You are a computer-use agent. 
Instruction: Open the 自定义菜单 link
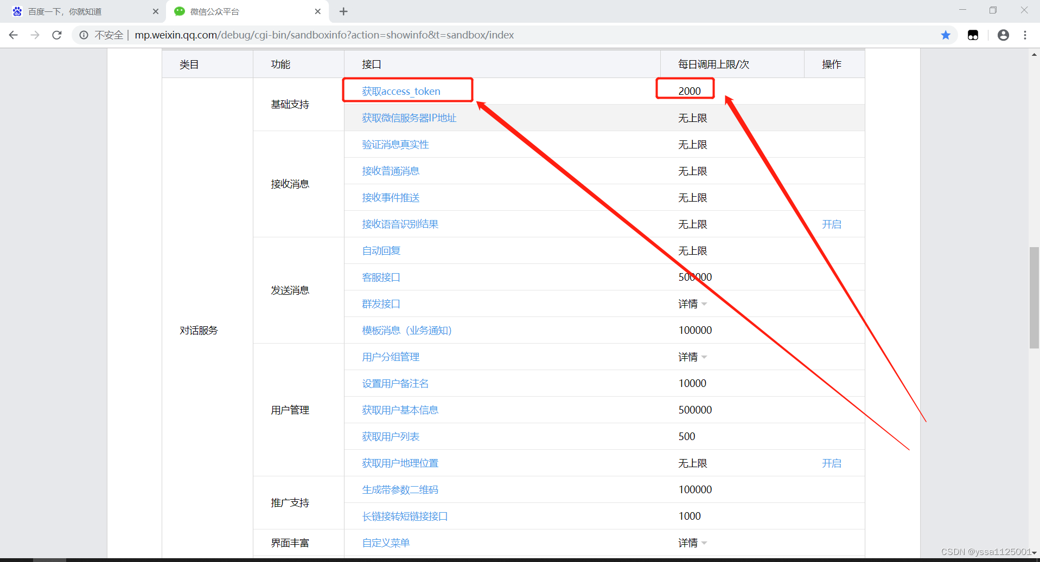(x=386, y=543)
